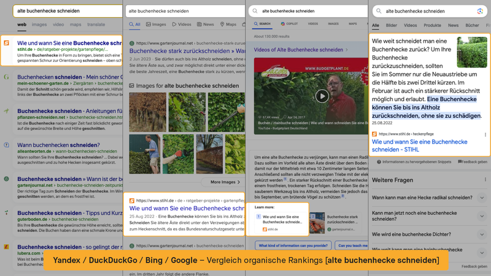Click the gartenjournal favicon in DuckDuckGo's top result
The image size is (491, 276).
(132, 43)
